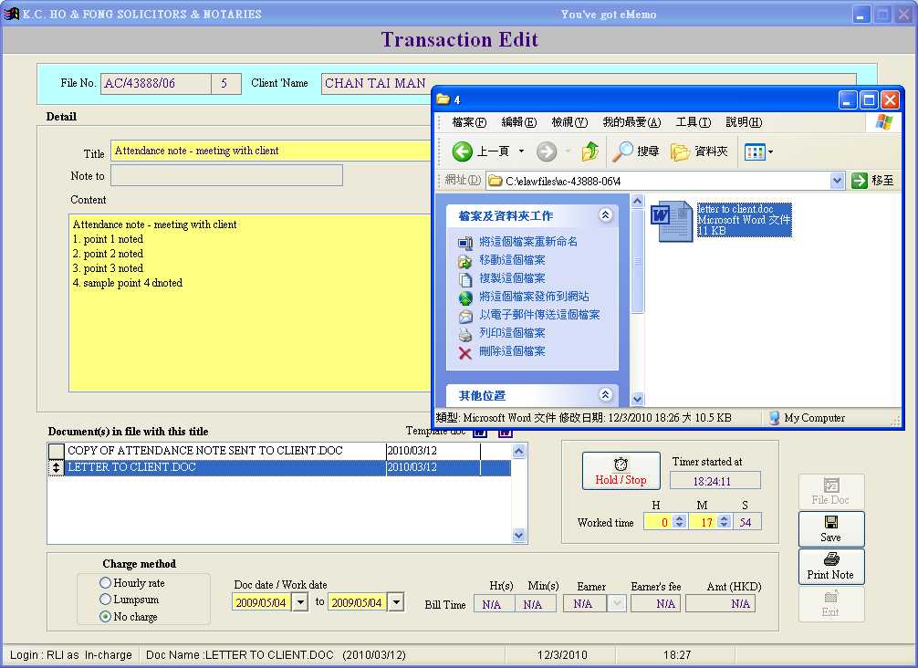The width and height of the screenshot is (918, 668).
Task: Click the Back arrow in Explorer toolbar
Action: [464, 151]
